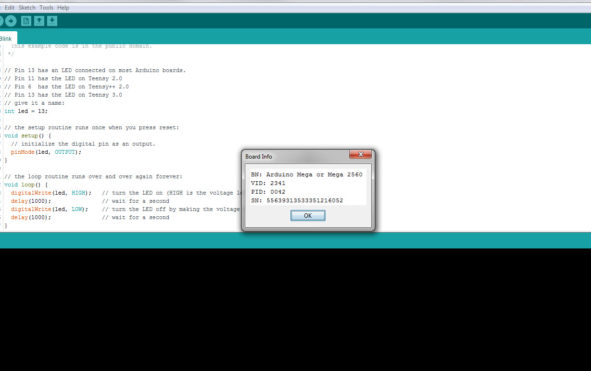This screenshot has height=371, width=591.
Task: Click the void loop declaration line
Action: click(x=25, y=184)
